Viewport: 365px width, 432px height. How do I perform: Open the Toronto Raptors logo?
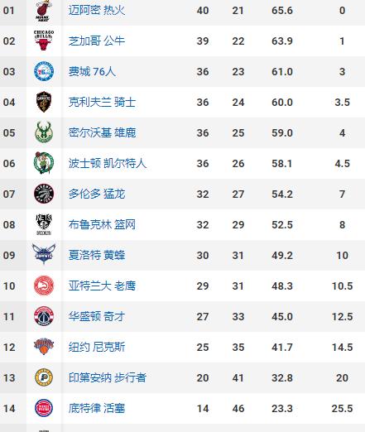44,194
